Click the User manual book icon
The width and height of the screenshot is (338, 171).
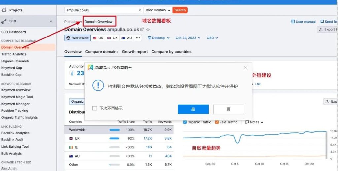coord(293,22)
